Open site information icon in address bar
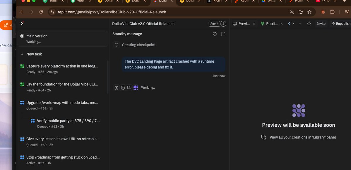The image size is (351, 170). point(52,12)
